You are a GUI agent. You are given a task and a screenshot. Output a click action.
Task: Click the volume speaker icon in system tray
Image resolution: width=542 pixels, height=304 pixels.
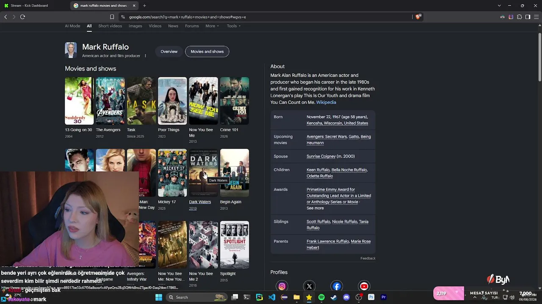pyautogui.click(x=512, y=297)
